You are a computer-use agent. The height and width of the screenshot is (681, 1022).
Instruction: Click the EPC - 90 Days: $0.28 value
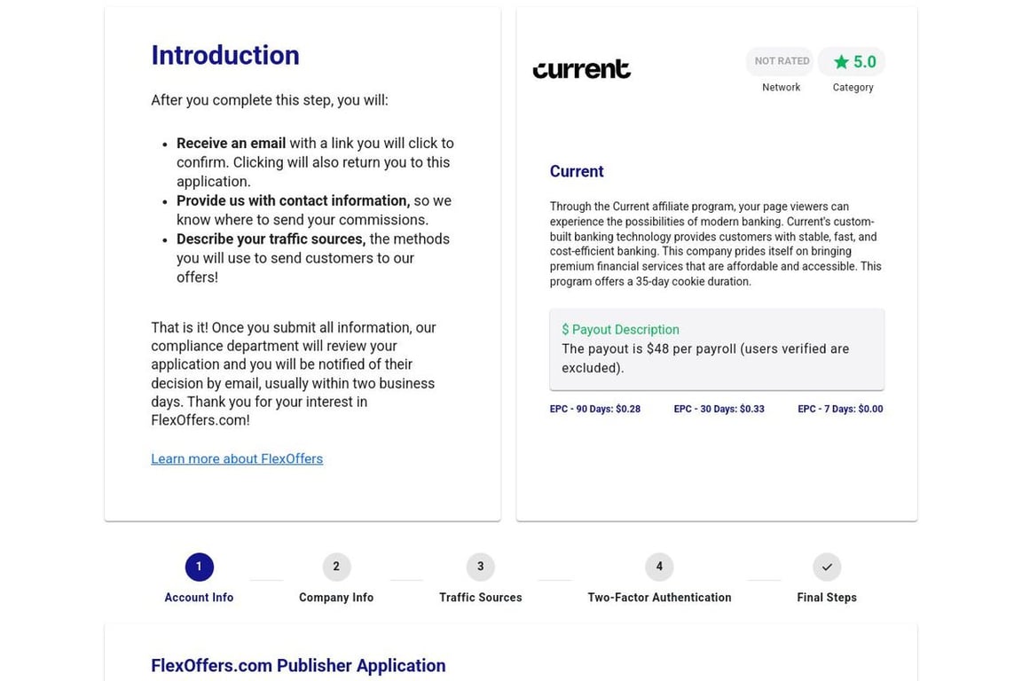[x=595, y=410]
